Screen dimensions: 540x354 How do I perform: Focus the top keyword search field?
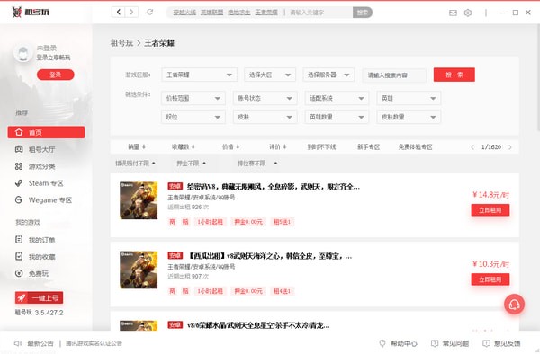click(319, 13)
